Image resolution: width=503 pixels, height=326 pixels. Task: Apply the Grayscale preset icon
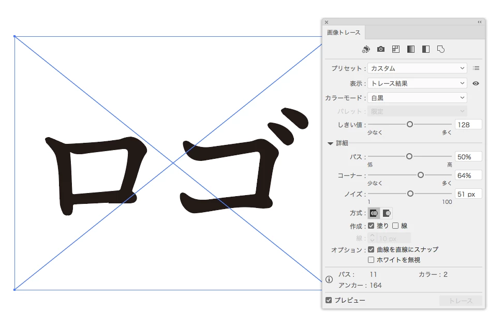(x=411, y=49)
